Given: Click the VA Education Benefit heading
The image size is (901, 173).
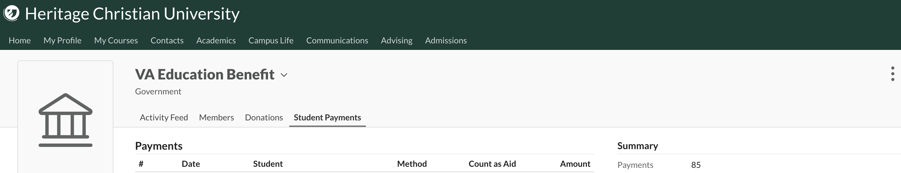Looking at the screenshot, I should [205, 75].
